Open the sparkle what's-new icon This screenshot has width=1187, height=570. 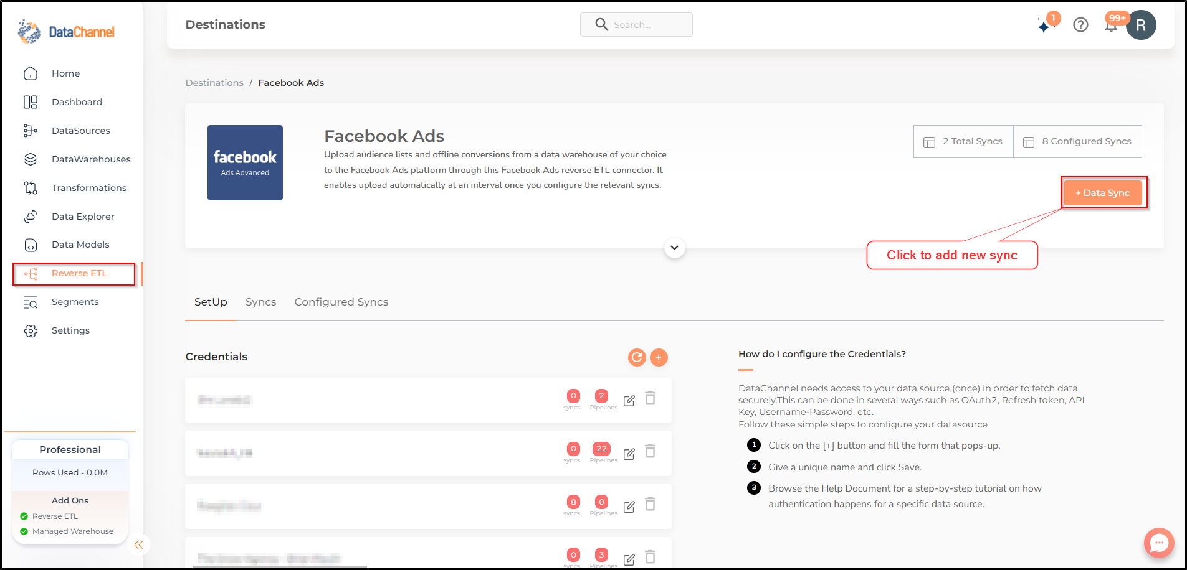pyautogui.click(x=1044, y=26)
